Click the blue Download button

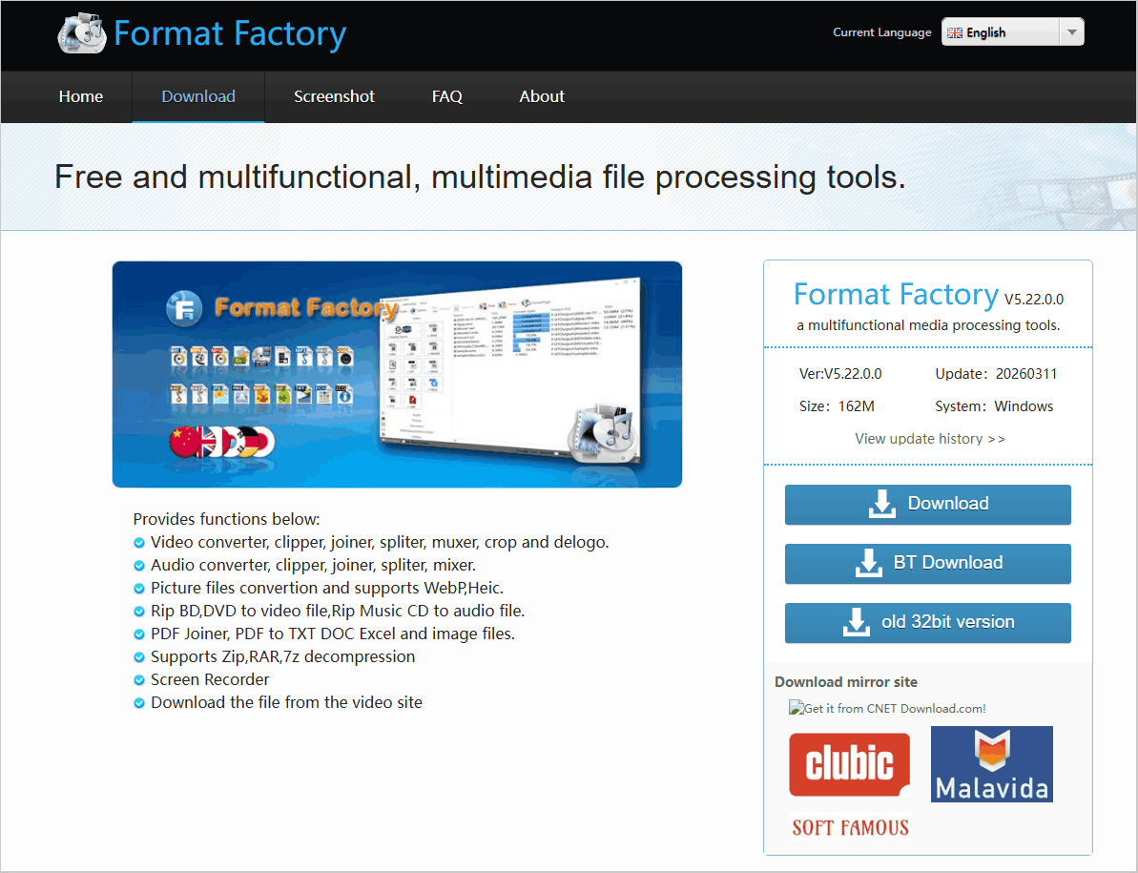(927, 505)
